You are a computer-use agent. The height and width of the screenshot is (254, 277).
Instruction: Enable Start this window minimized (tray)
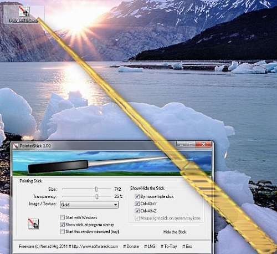[63, 231]
